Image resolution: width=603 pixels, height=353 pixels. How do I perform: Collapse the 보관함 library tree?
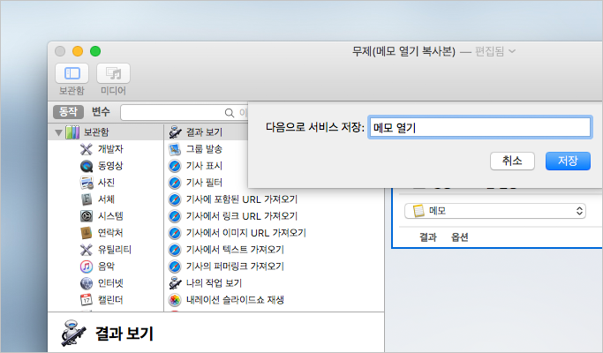[x=58, y=132]
